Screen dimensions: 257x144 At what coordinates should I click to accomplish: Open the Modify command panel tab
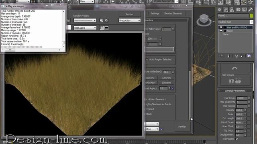click(226, 10)
